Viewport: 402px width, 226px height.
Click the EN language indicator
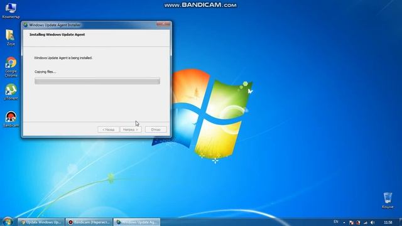coord(336,222)
